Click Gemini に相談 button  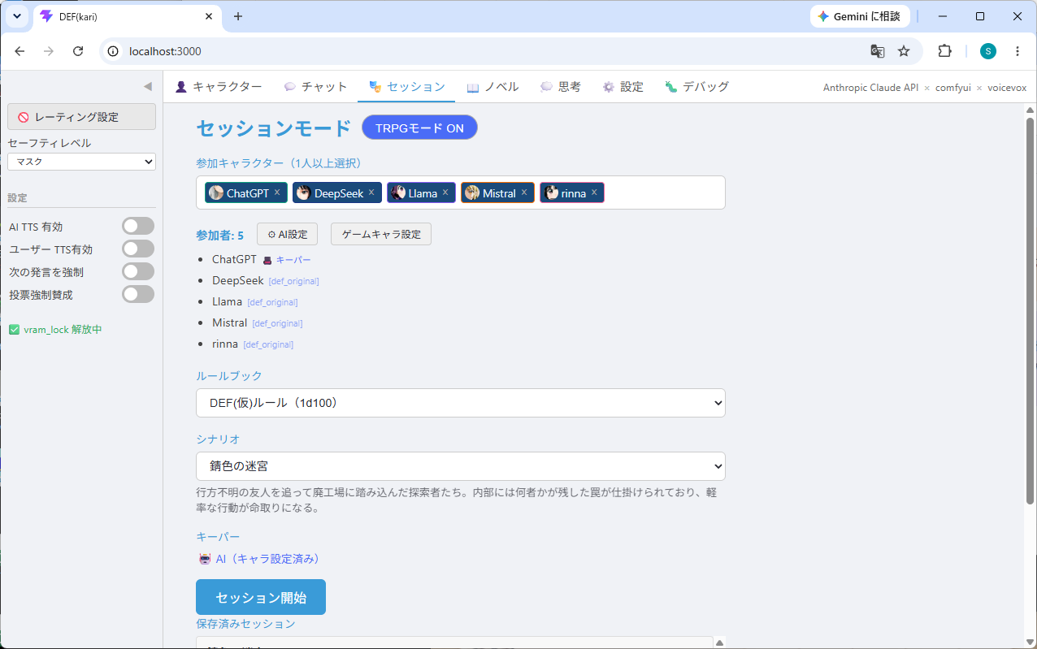coord(860,16)
